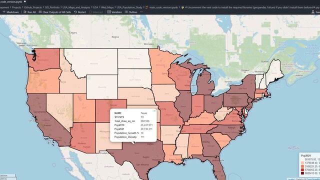Show the notebook Outline
Screen dimensions: 320x180
pyautogui.click(x=131, y=12)
